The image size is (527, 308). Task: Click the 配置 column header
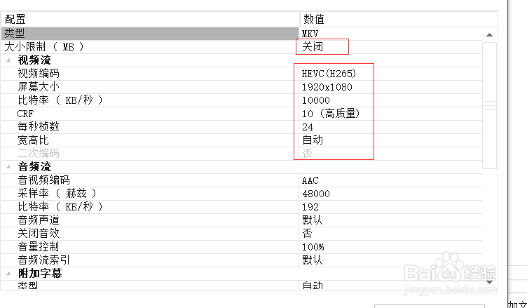(14, 20)
